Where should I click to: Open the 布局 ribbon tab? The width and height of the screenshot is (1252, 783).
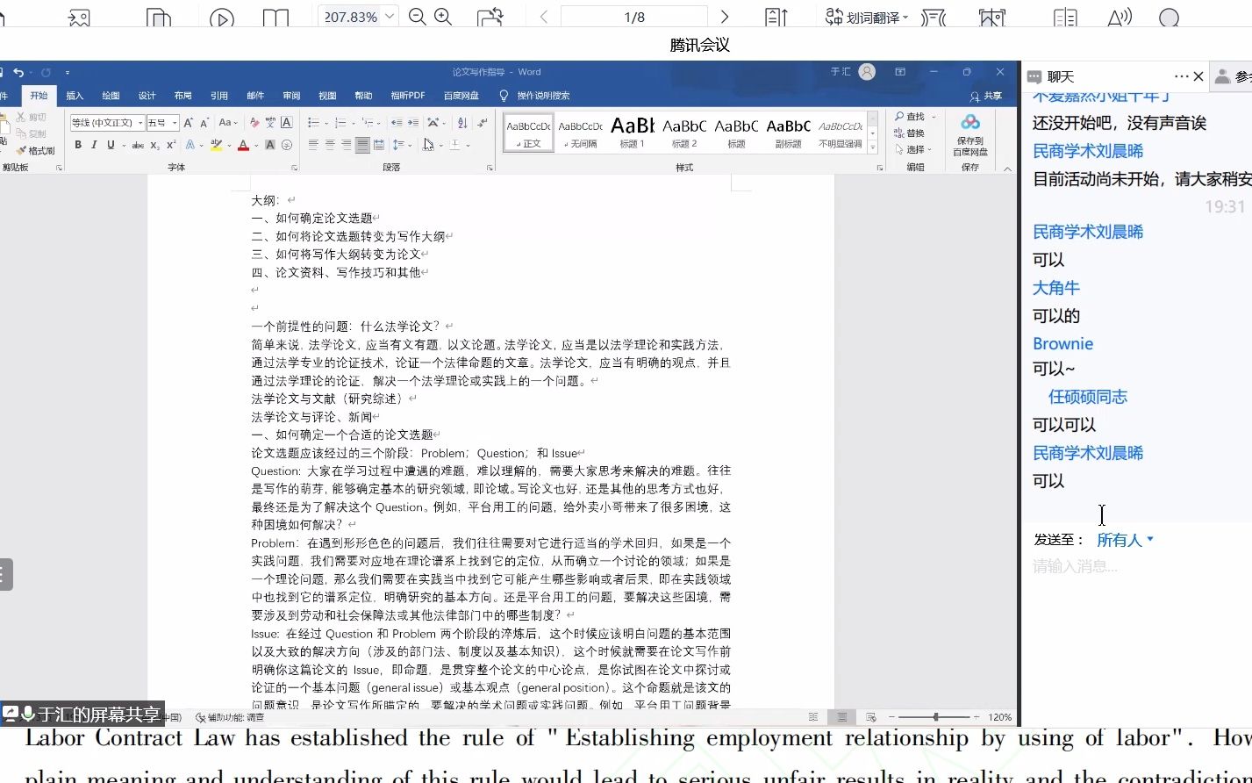(x=182, y=96)
